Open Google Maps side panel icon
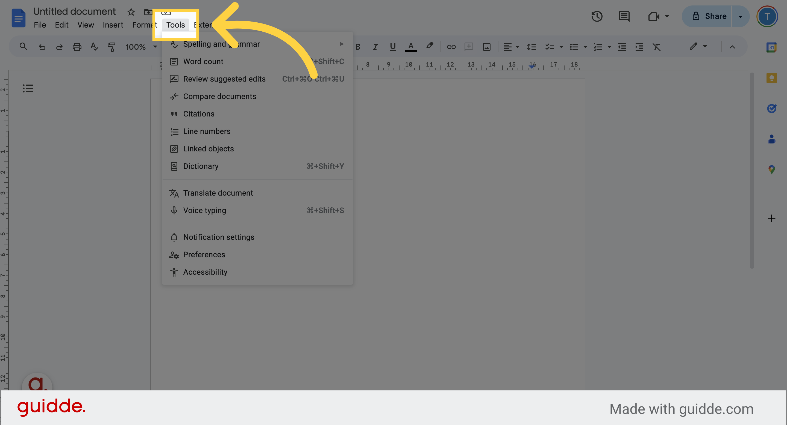This screenshot has width=787, height=425. 771,169
